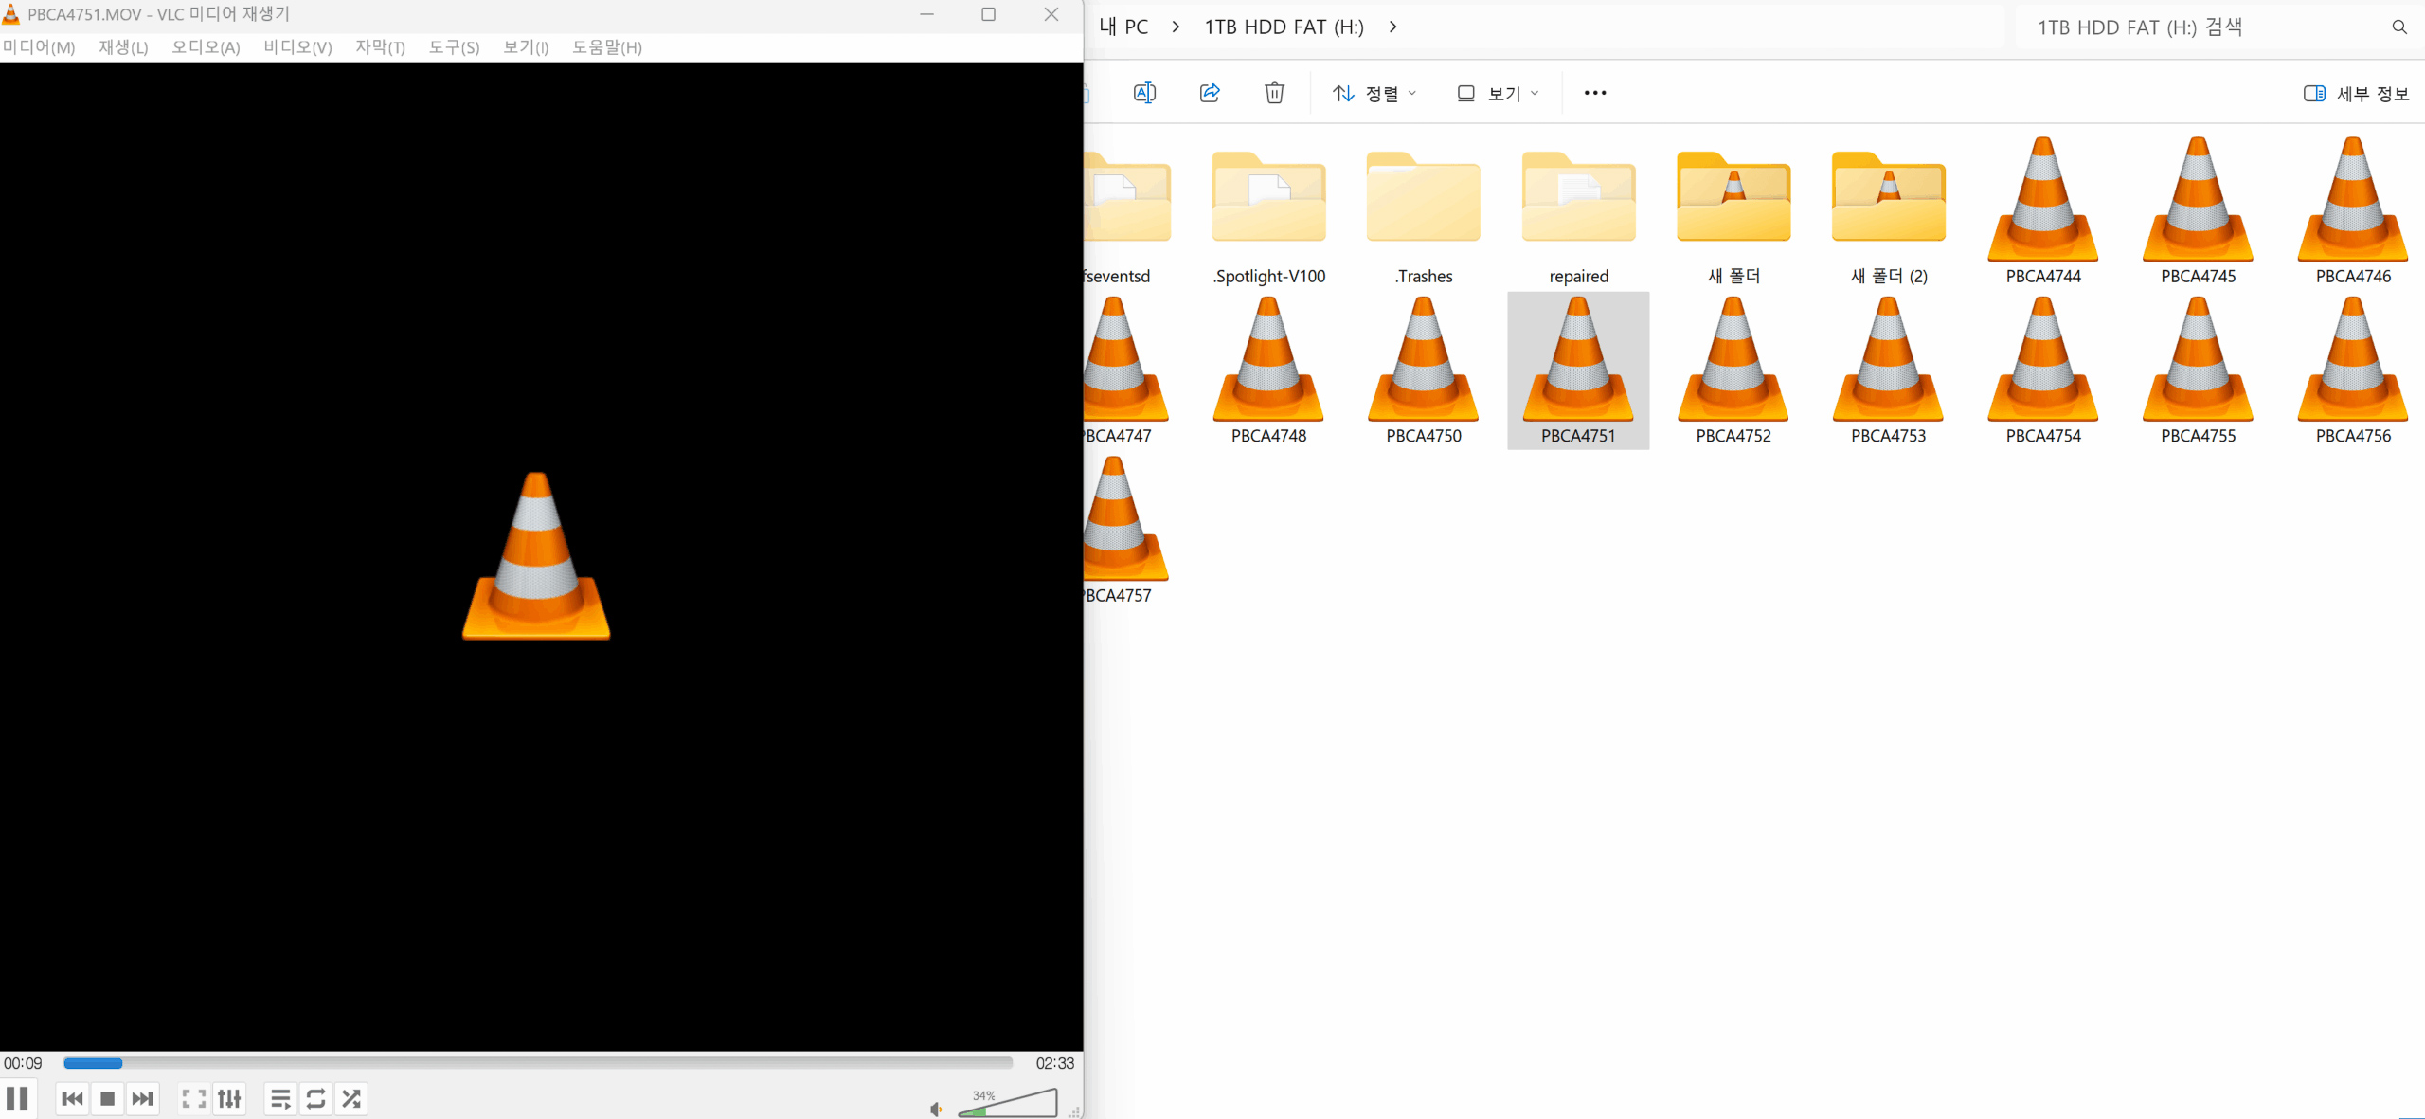
Task: Expand chevron after 내 PC breadcrumb
Action: click(1177, 27)
